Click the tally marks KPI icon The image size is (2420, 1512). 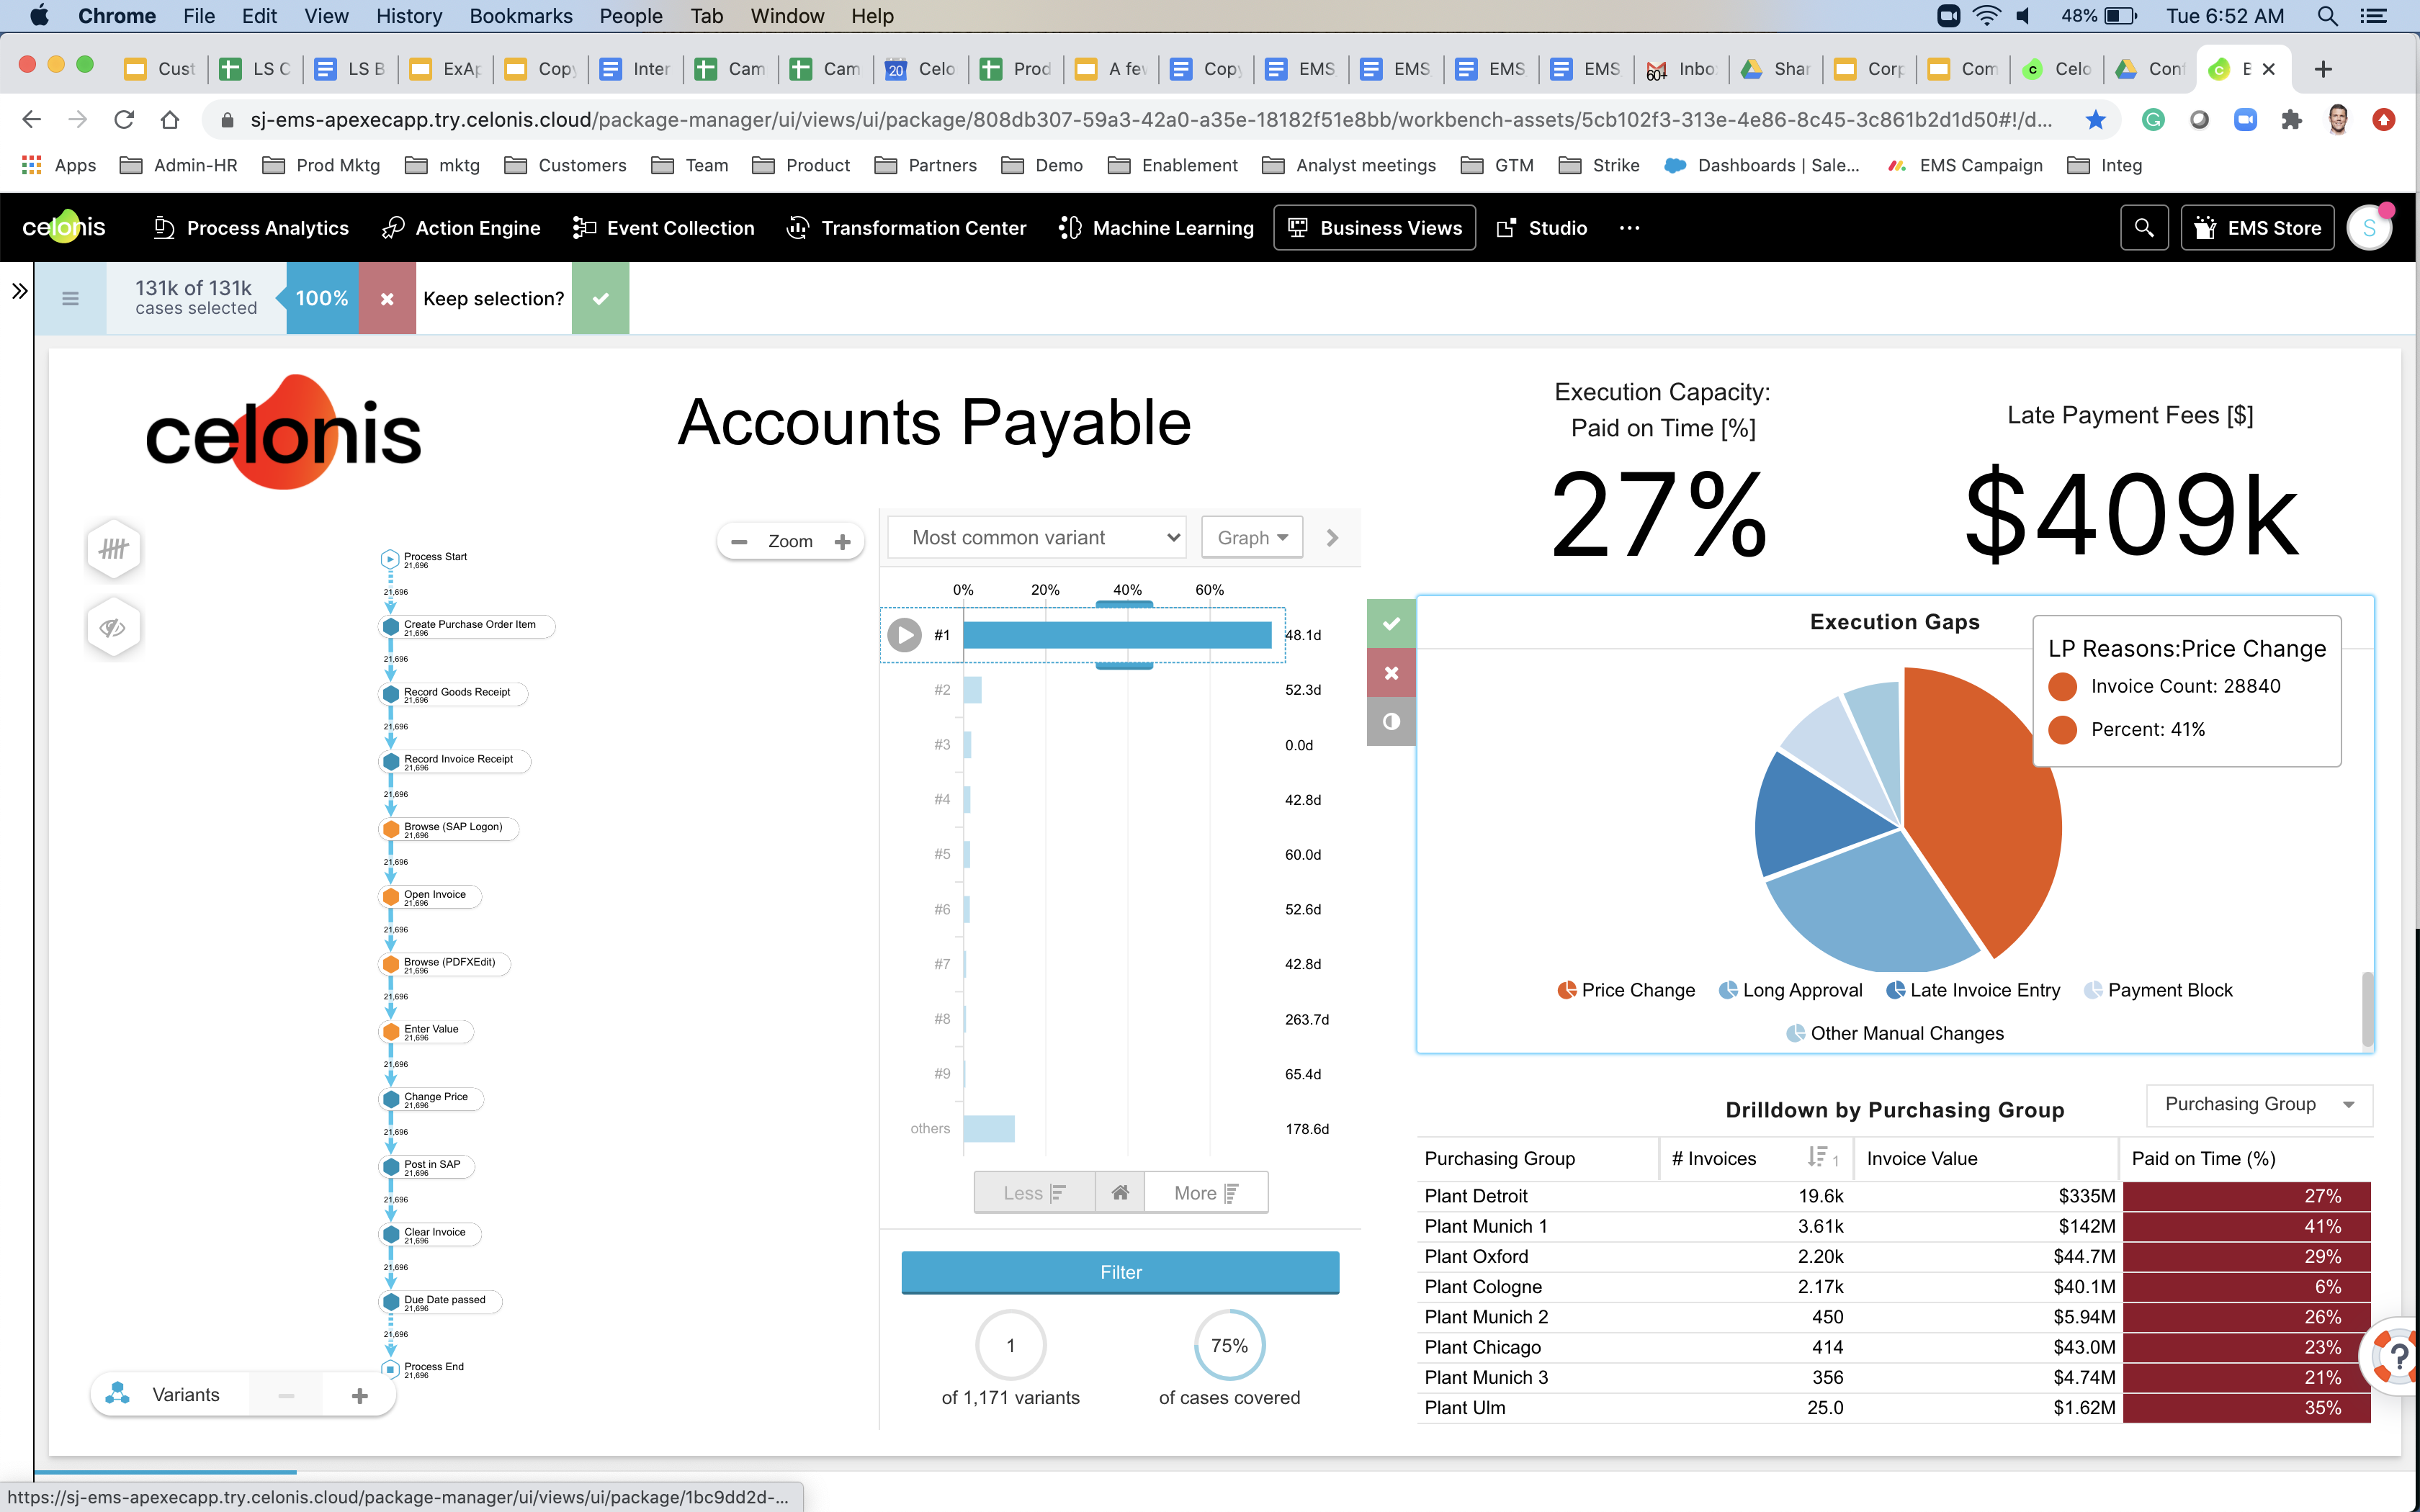[x=113, y=549]
